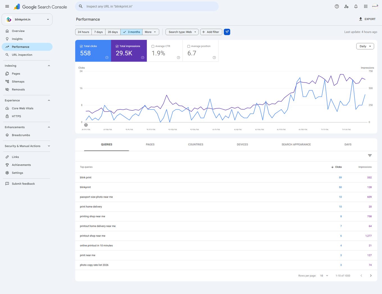This screenshot has width=382, height=294.
Task: Click the table filter rows icon
Action: 370,156
